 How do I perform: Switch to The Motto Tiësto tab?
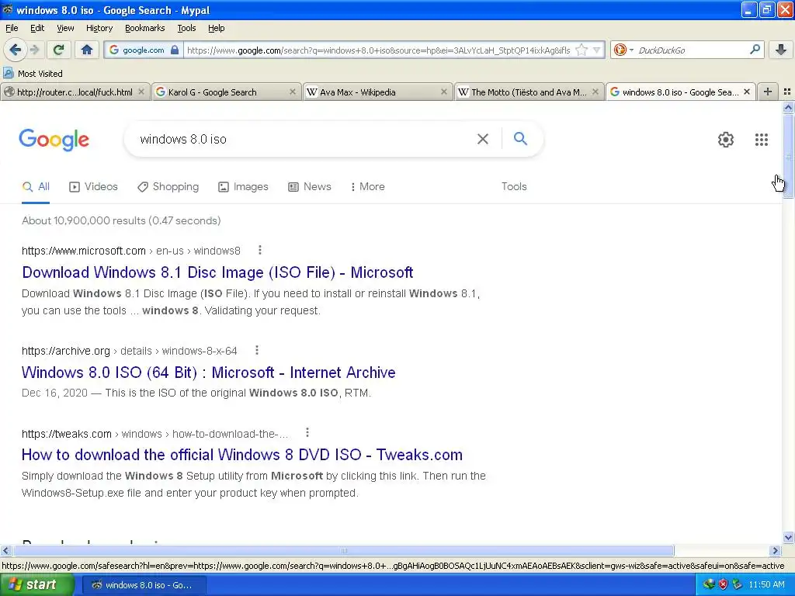coord(529,92)
